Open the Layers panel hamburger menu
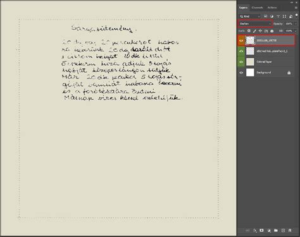The width and height of the screenshot is (300, 237). pos(296,8)
